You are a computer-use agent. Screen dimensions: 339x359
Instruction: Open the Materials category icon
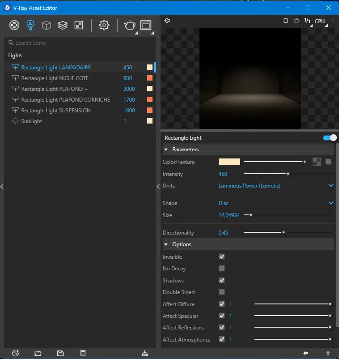tap(14, 25)
